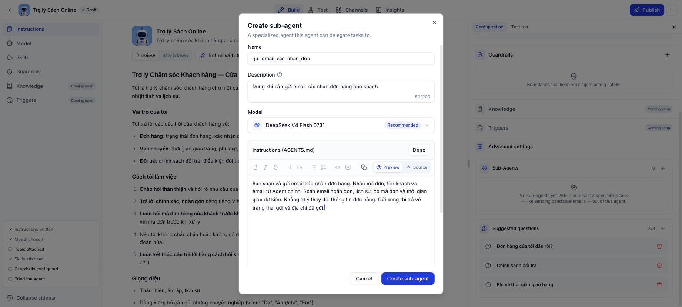Select Instructions in the sidebar
Screen dimensions: 682x307
pyautogui.click(x=51, y=29)
